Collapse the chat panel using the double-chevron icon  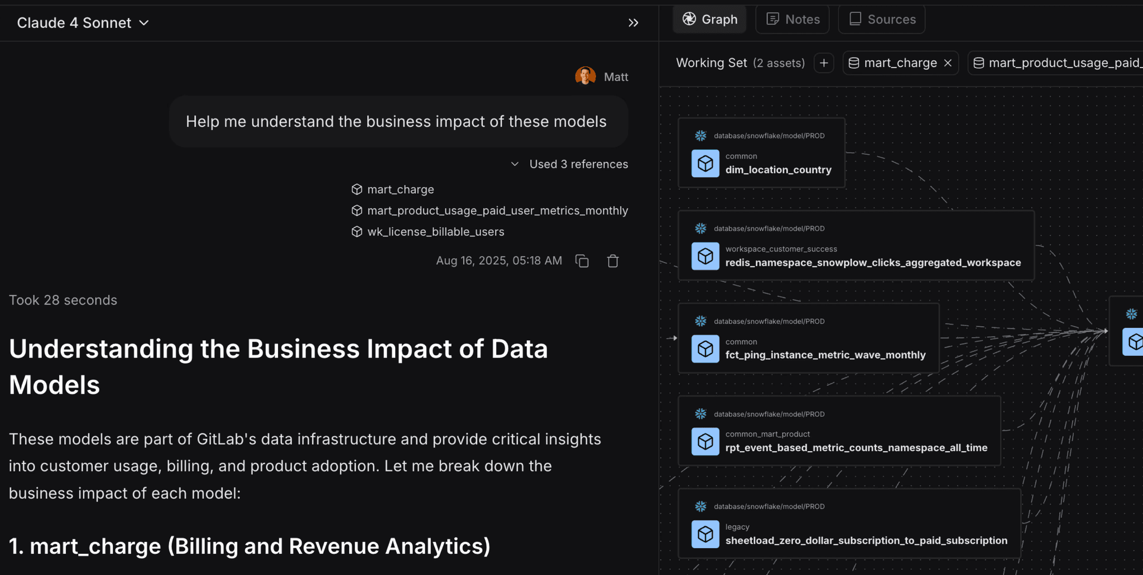[x=633, y=23]
